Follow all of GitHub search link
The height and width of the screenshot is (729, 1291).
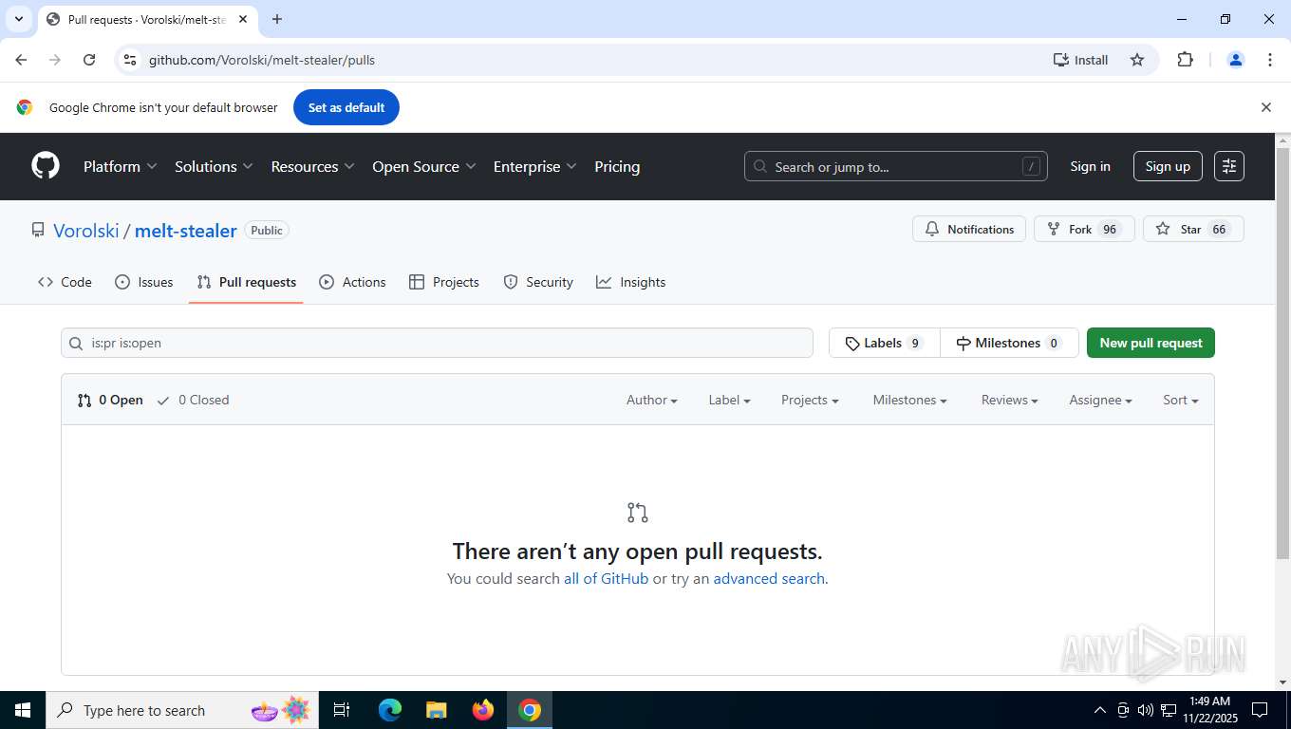point(606,578)
